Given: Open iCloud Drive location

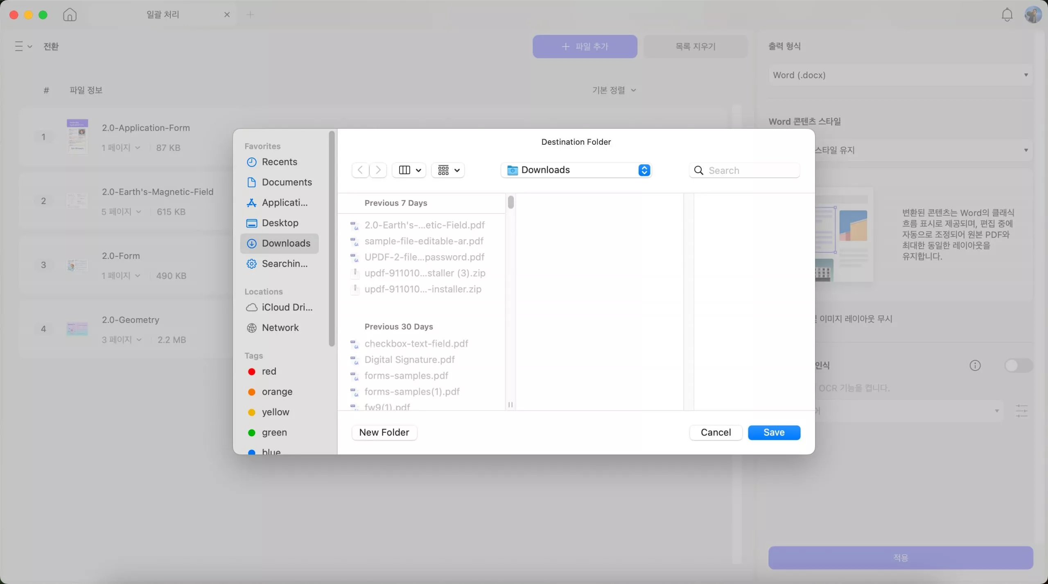Looking at the screenshot, I should (279, 308).
